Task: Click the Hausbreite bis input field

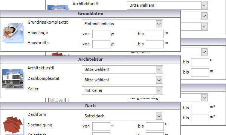Action: (x=155, y=44)
